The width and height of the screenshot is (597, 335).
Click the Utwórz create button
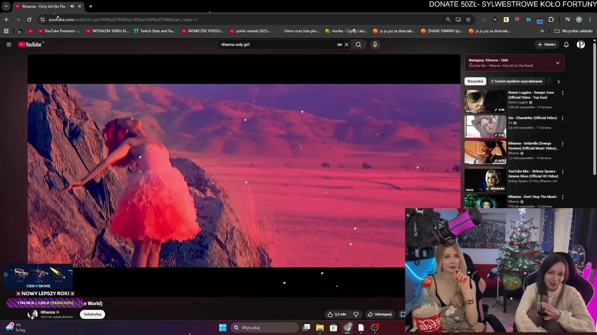click(x=546, y=45)
